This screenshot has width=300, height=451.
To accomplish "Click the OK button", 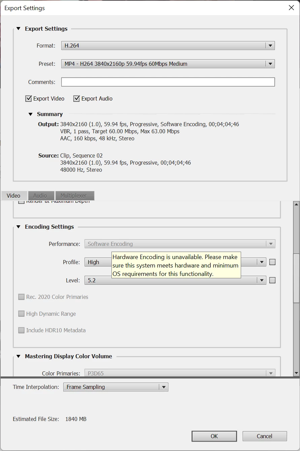I will (214, 436).
